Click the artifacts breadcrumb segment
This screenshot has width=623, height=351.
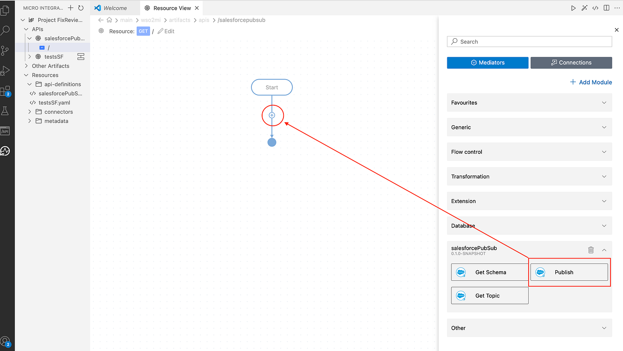coord(180,20)
